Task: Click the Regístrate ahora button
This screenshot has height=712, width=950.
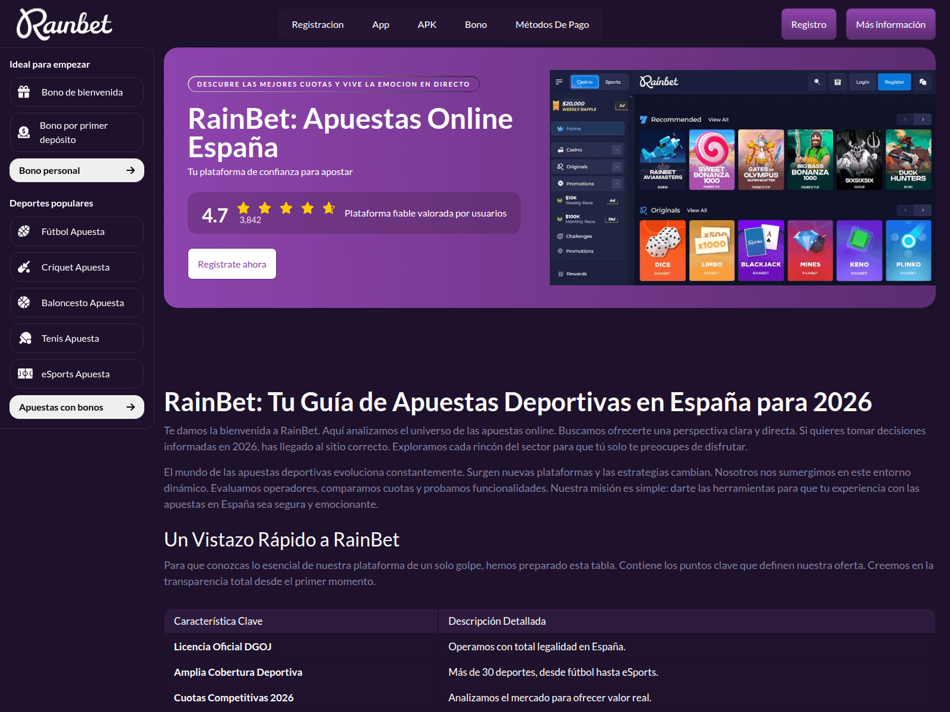Action: (232, 264)
